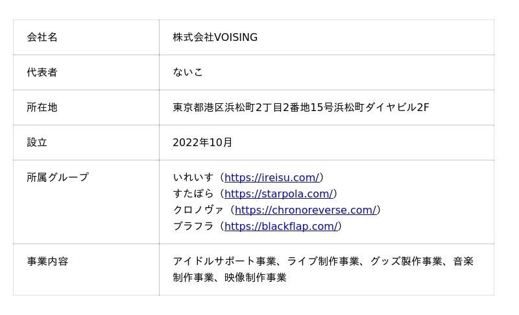519x315 pixels.
Task: Click the 所在地 label cell
Action: point(86,108)
